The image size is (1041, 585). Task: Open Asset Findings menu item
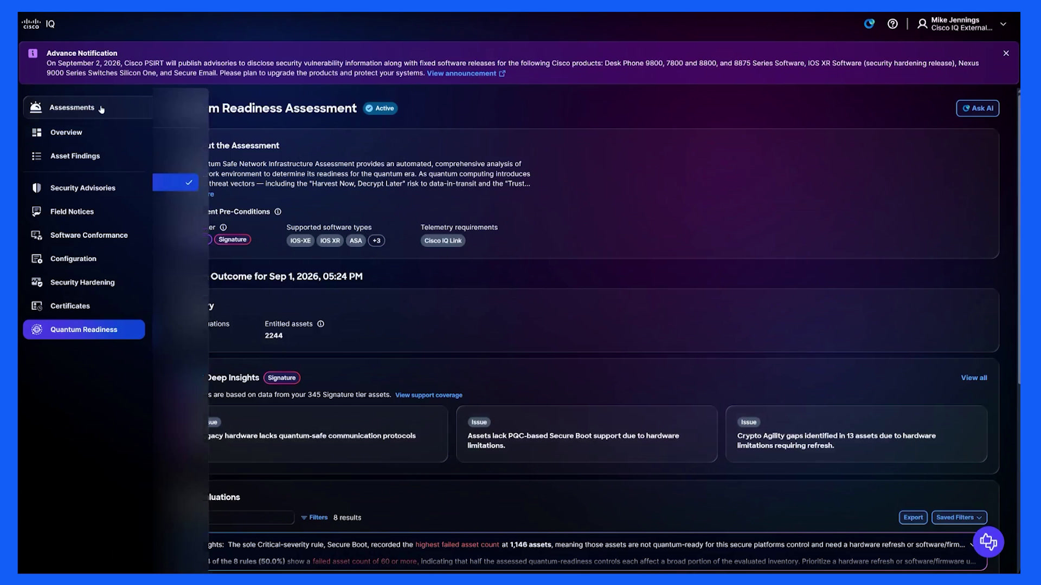point(84,156)
